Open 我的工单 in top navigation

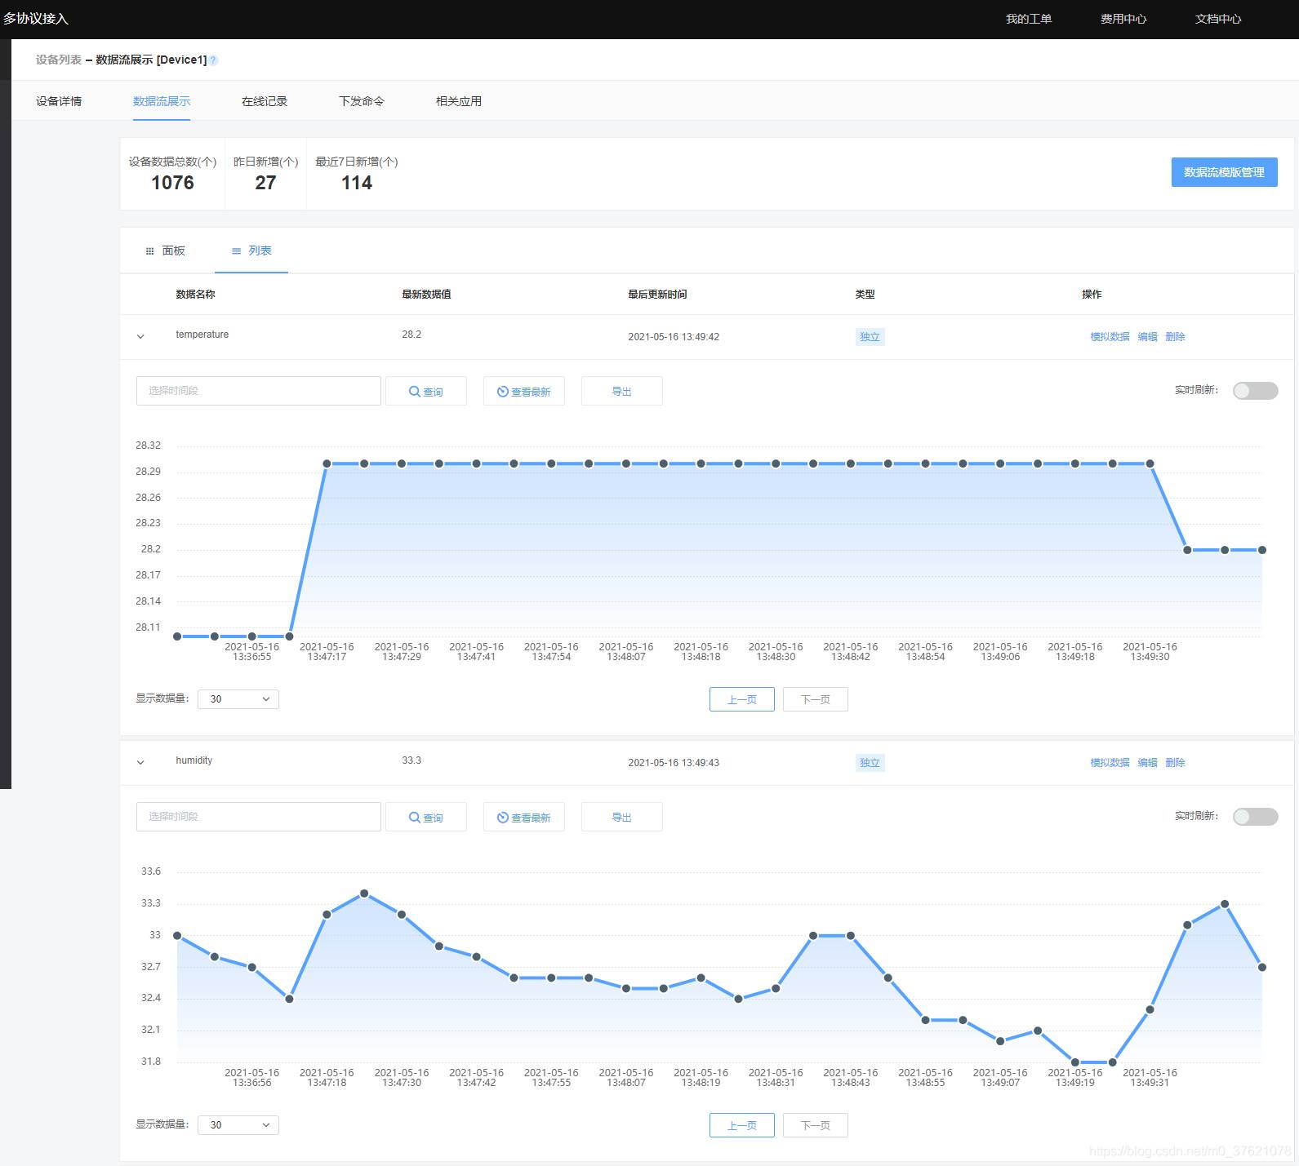[x=1029, y=19]
